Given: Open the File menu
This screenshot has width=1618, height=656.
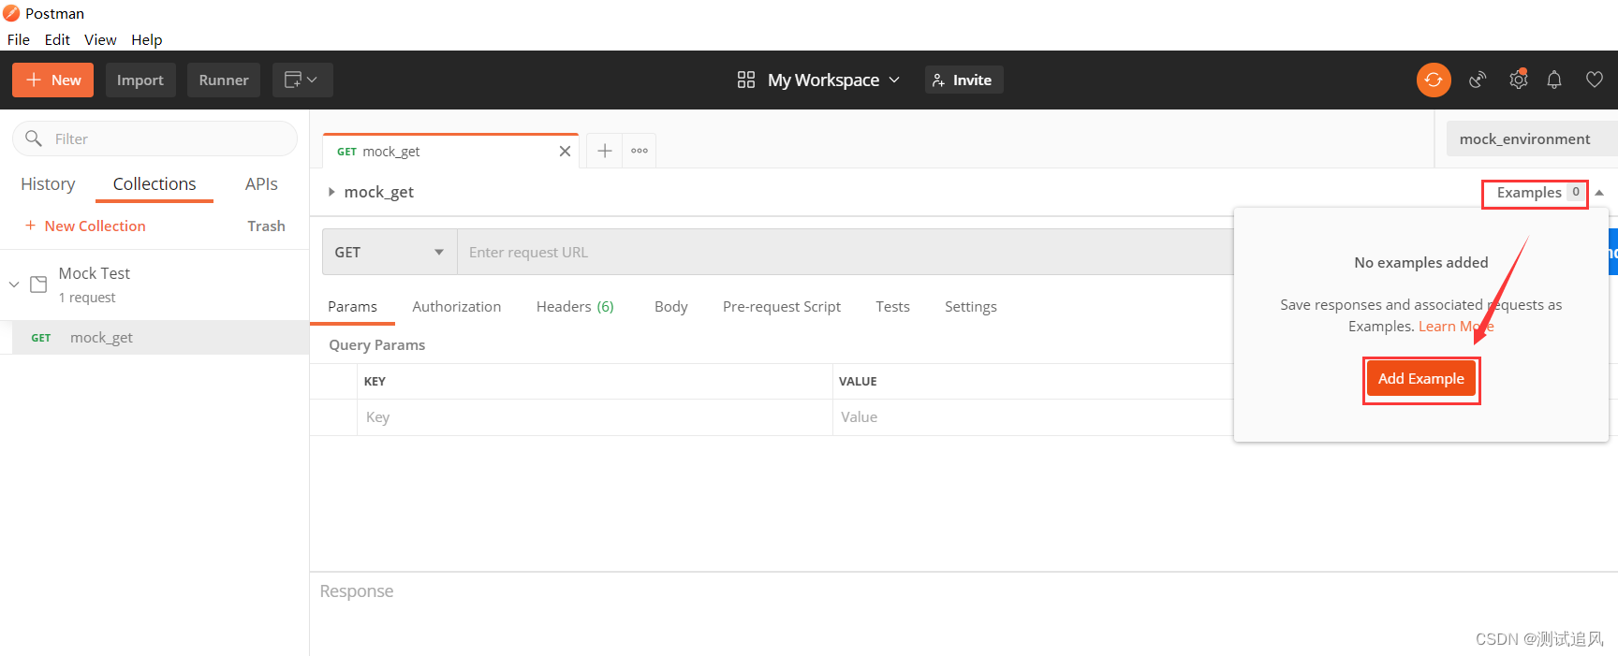Looking at the screenshot, I should [x=19, y=39].
